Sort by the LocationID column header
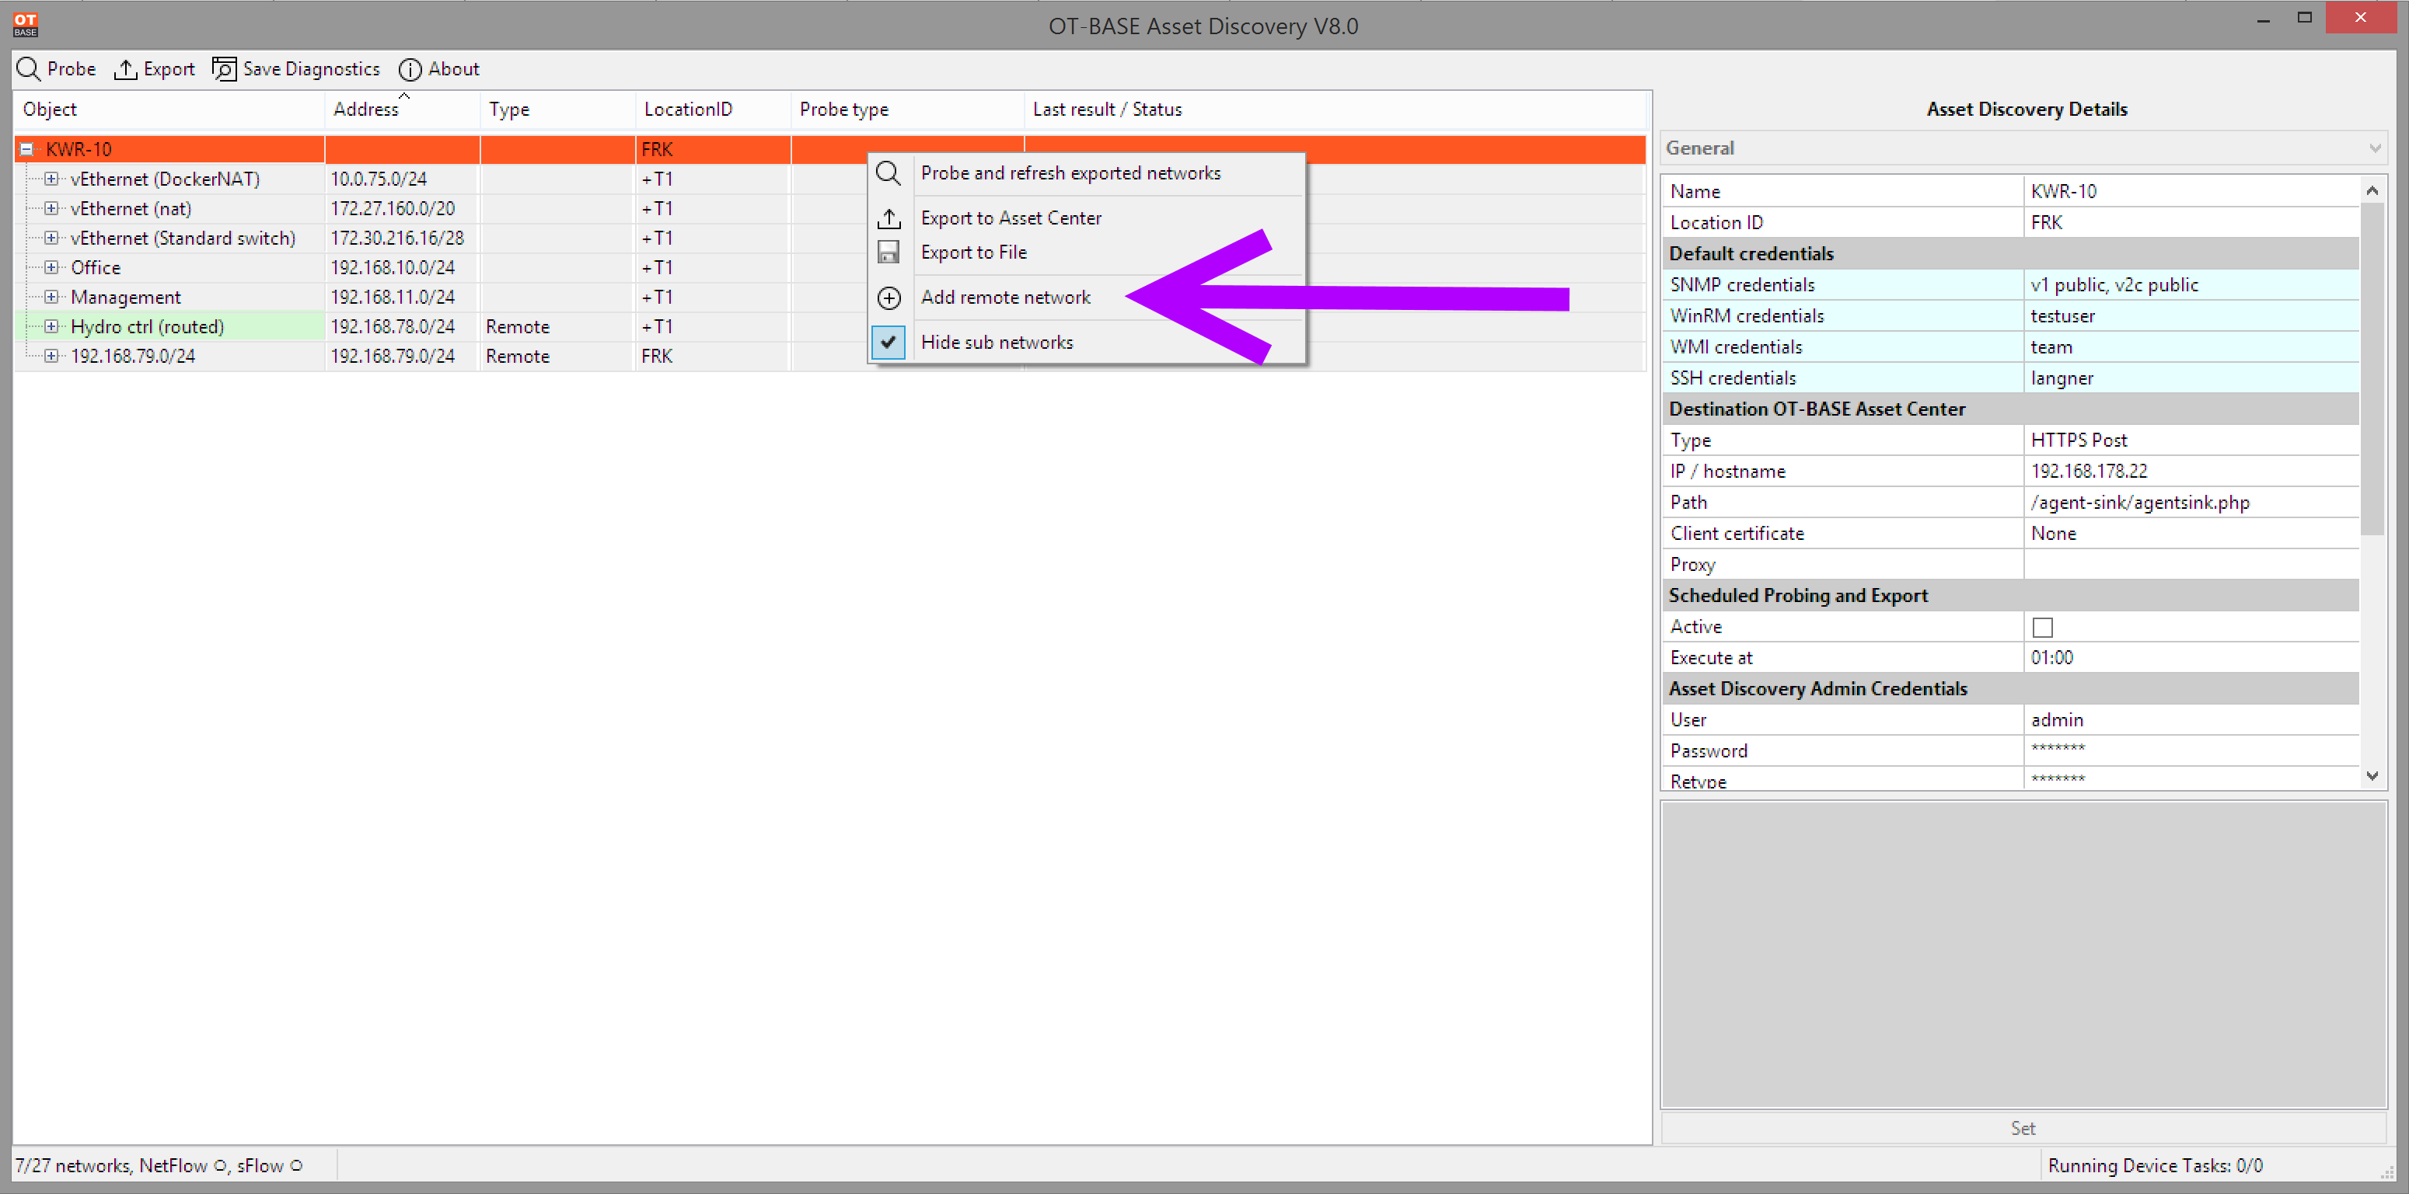 pyautogui.click(x=714, y=110)
